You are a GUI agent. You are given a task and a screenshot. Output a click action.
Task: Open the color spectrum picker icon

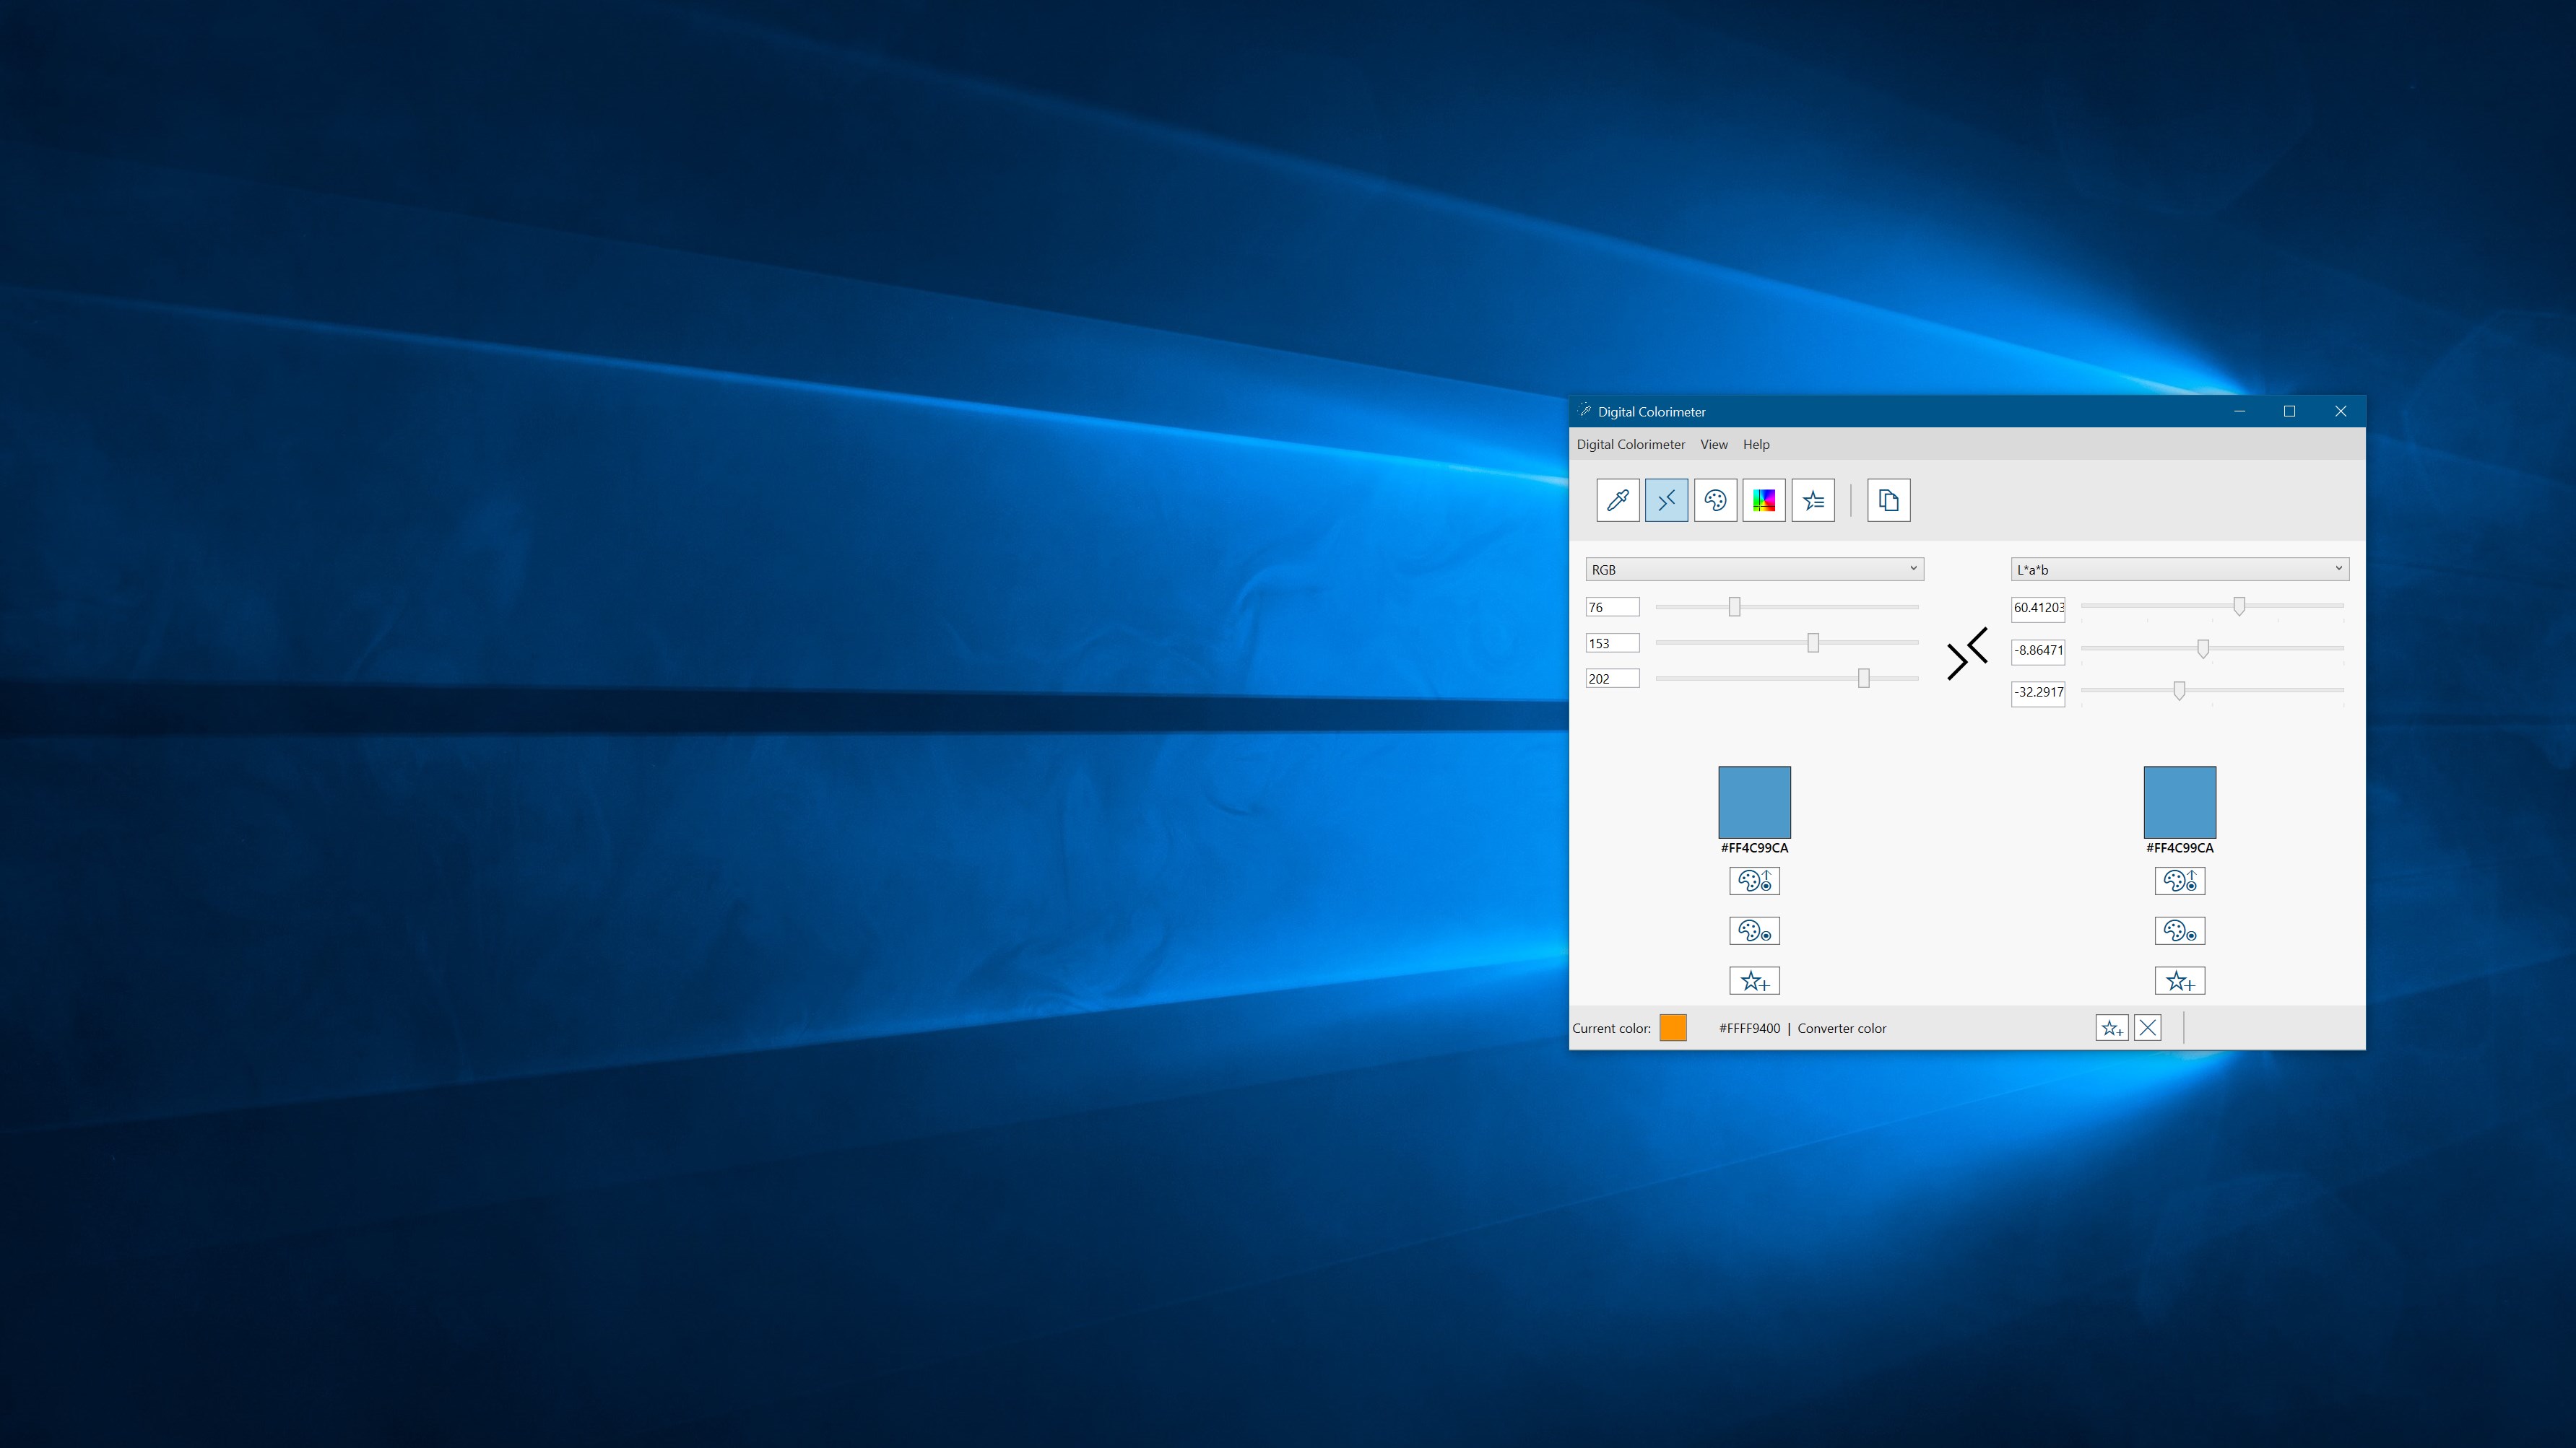pyautogui.click(x=1764, y=501)
